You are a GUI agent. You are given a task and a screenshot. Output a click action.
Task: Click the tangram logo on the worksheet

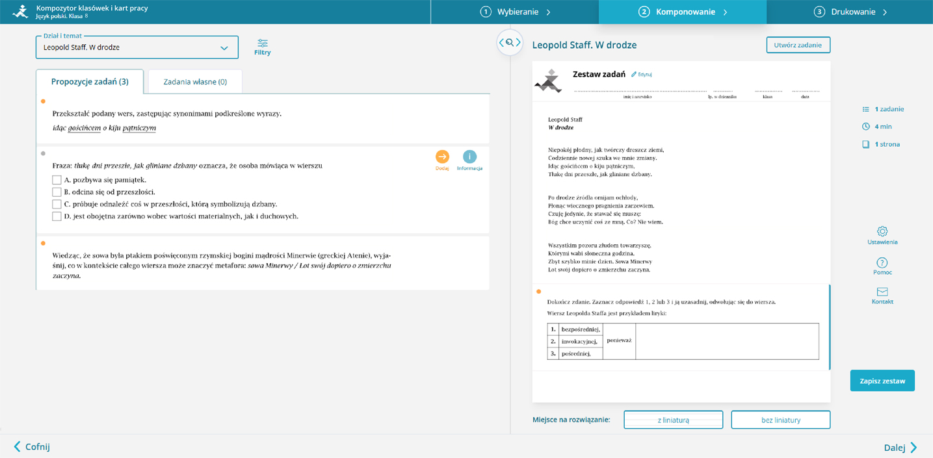click(548, 81)
